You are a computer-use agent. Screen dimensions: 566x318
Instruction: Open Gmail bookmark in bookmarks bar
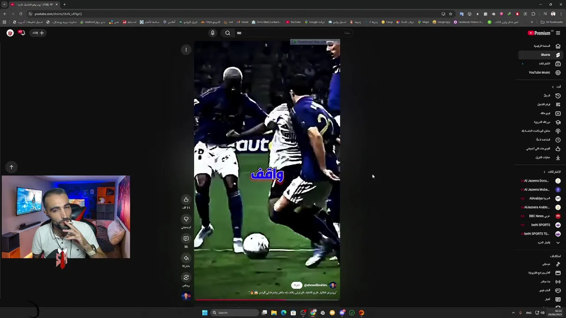(x=242, y=22)
